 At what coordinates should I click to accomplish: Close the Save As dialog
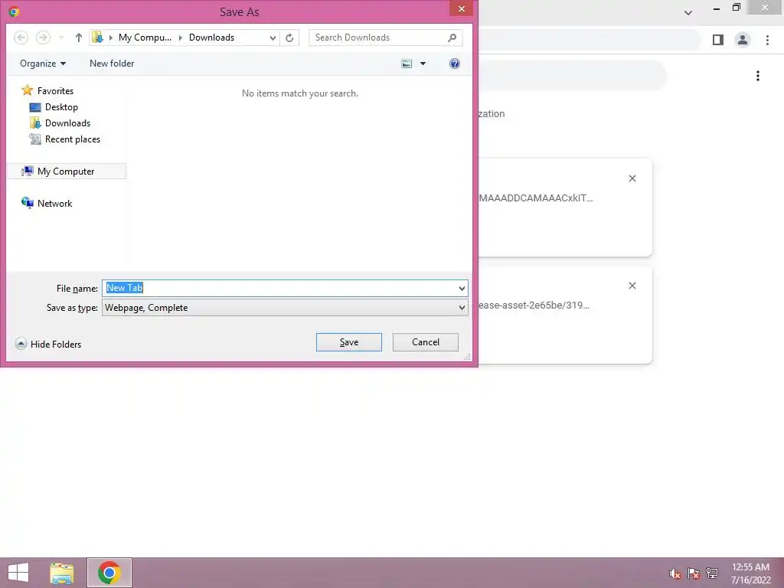(x=462, y=8)
